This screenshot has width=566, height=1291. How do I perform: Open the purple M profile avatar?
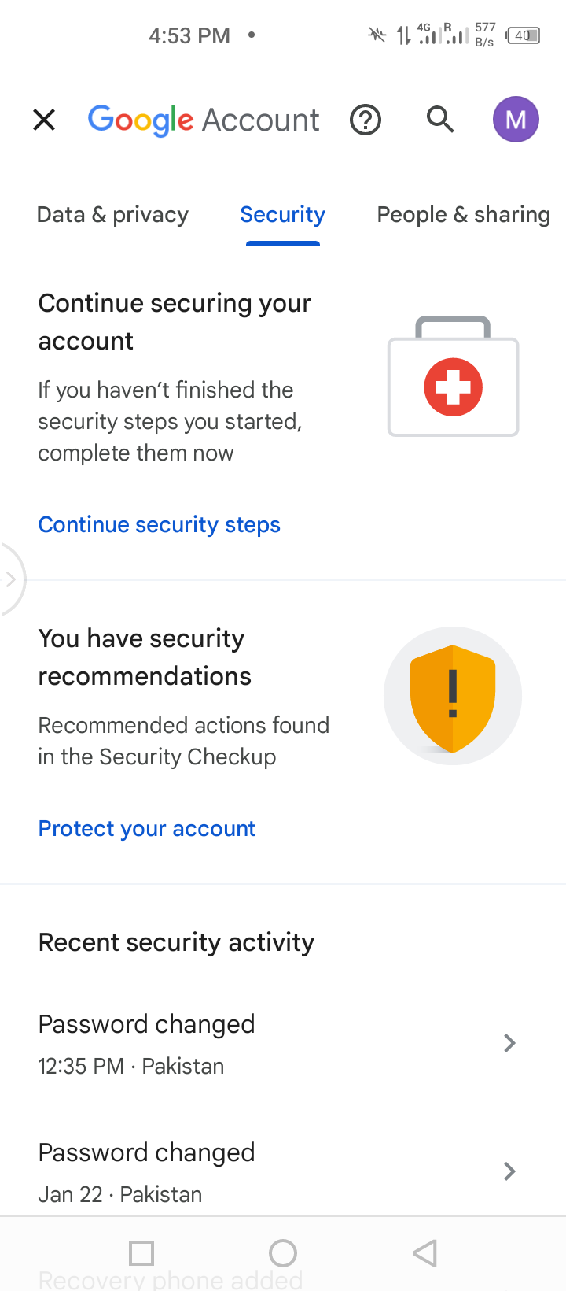[x=516, y=120]
